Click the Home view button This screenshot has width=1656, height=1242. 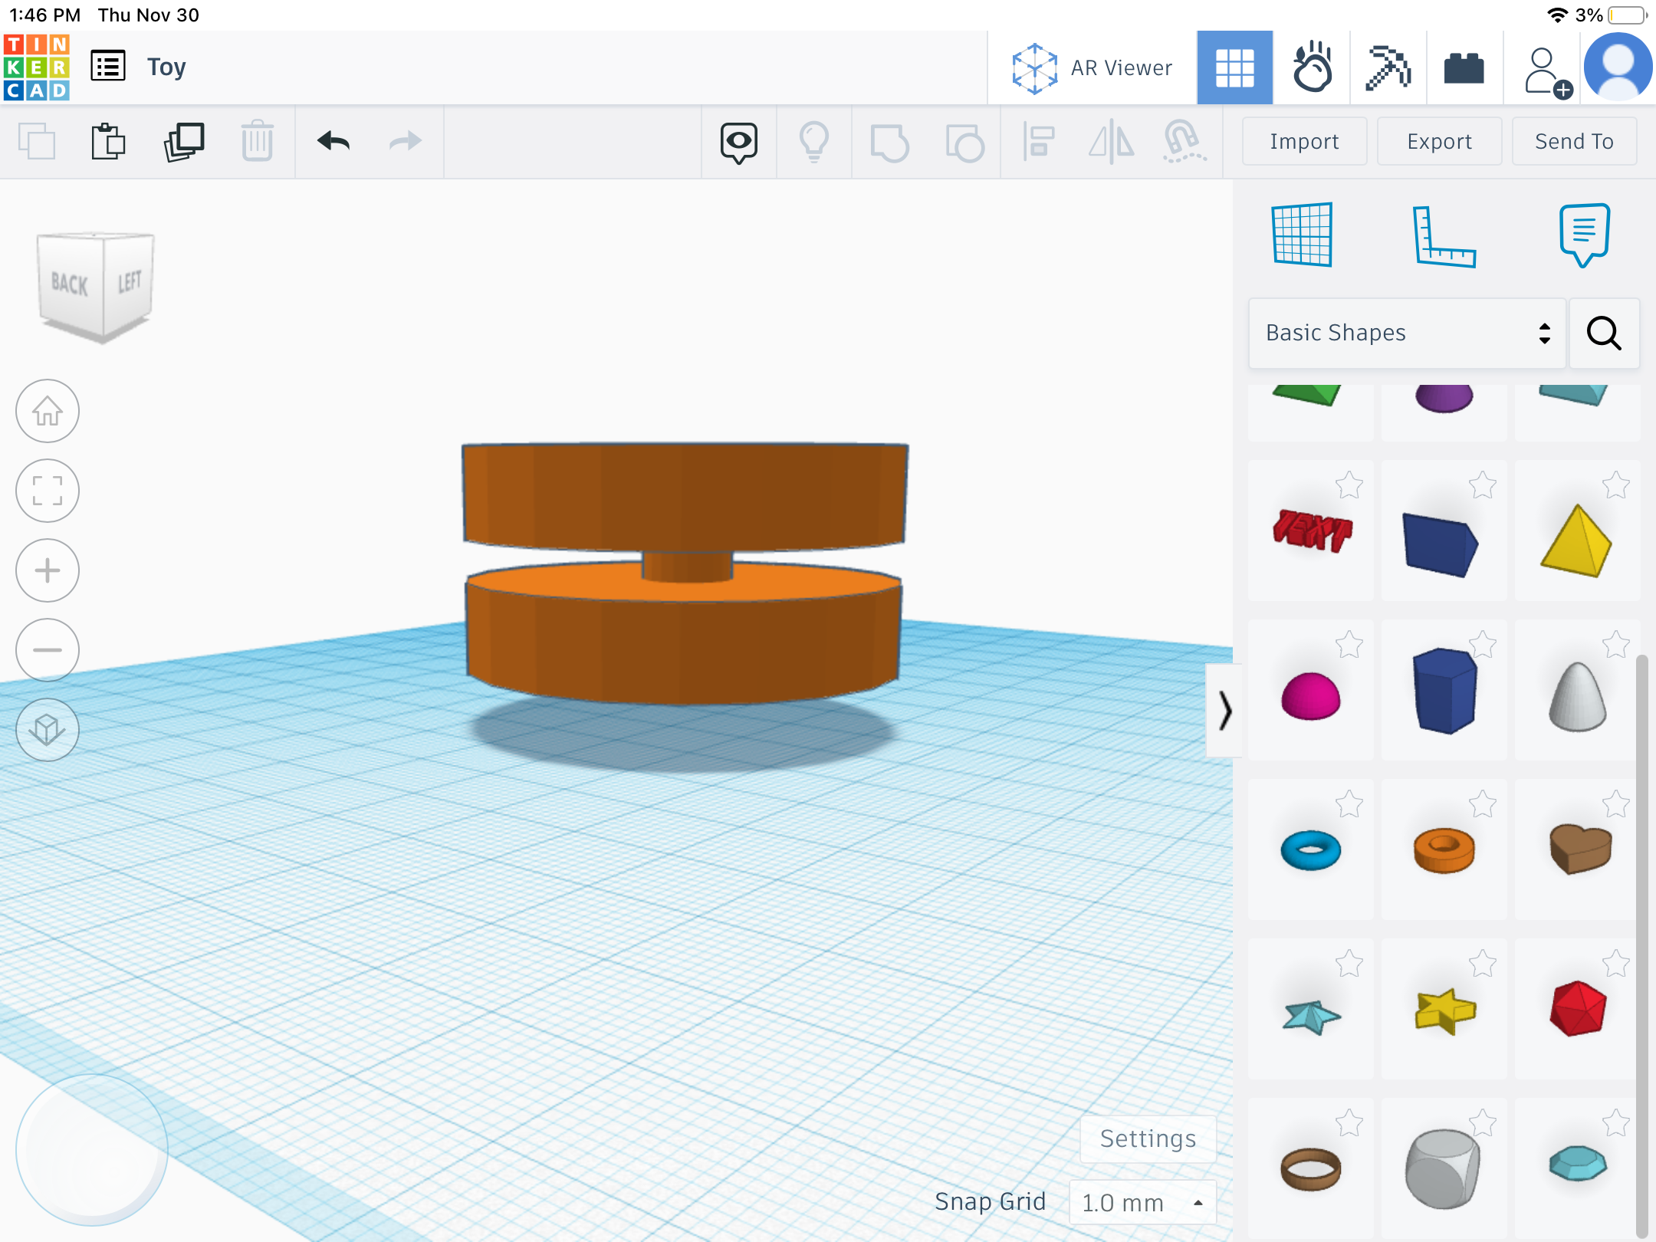(48, 411)
